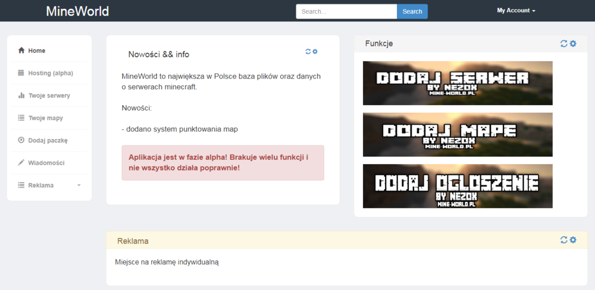Click the 'Nowości:' line in the info panel
Image resolution: width=595 pixels, height=290 pixels.
pyautogui.click(x=137, y=108)
